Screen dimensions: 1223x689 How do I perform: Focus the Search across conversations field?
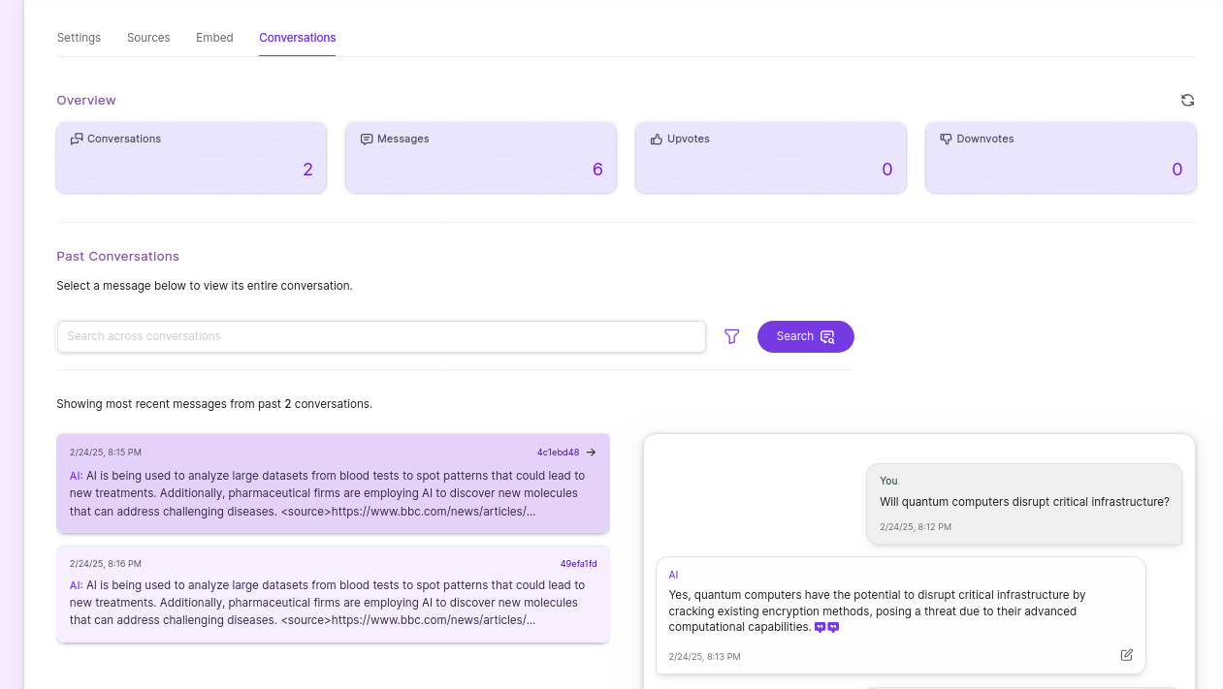click(381, 336)
